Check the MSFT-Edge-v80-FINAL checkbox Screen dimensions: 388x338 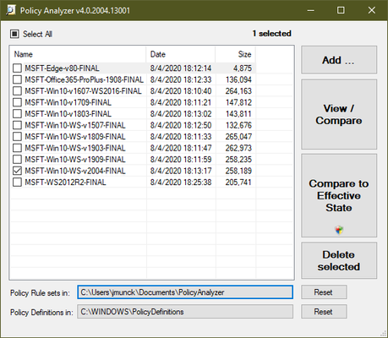pos(17,68)
